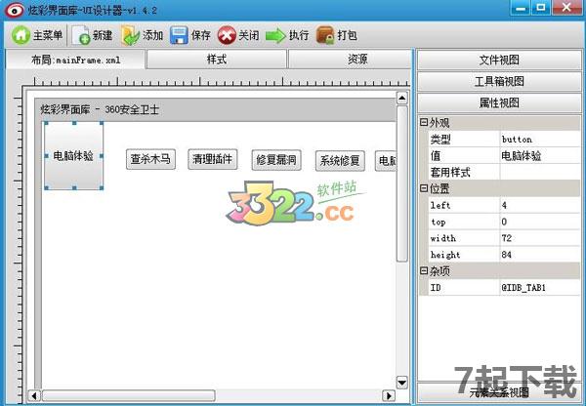The image size is (586, 406).
Task: Collapse the 杂项 property group
Action: [424, 271]
